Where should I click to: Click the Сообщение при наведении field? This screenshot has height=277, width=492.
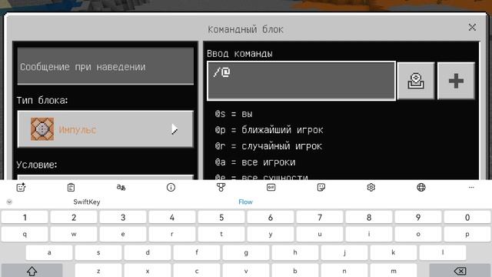[x=105, y=66]
